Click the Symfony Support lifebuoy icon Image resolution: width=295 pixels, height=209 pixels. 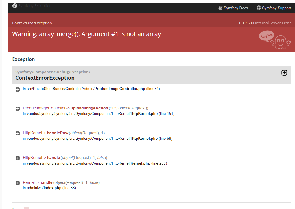coord(259,8)
